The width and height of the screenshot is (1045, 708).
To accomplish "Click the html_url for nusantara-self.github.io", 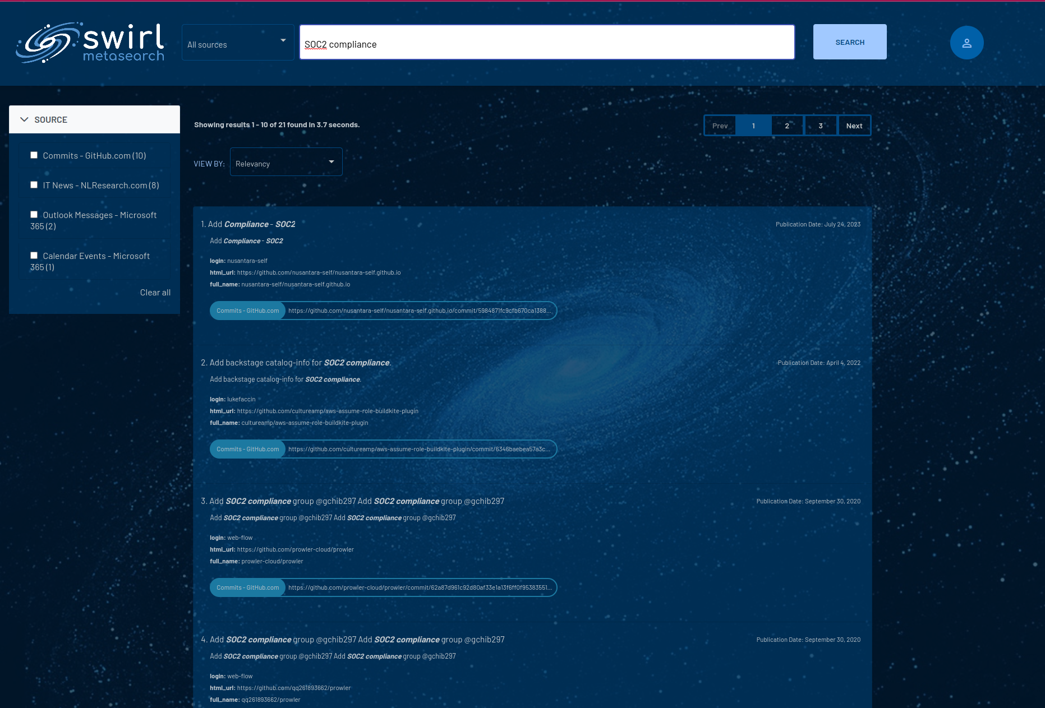I will [319, 272].
